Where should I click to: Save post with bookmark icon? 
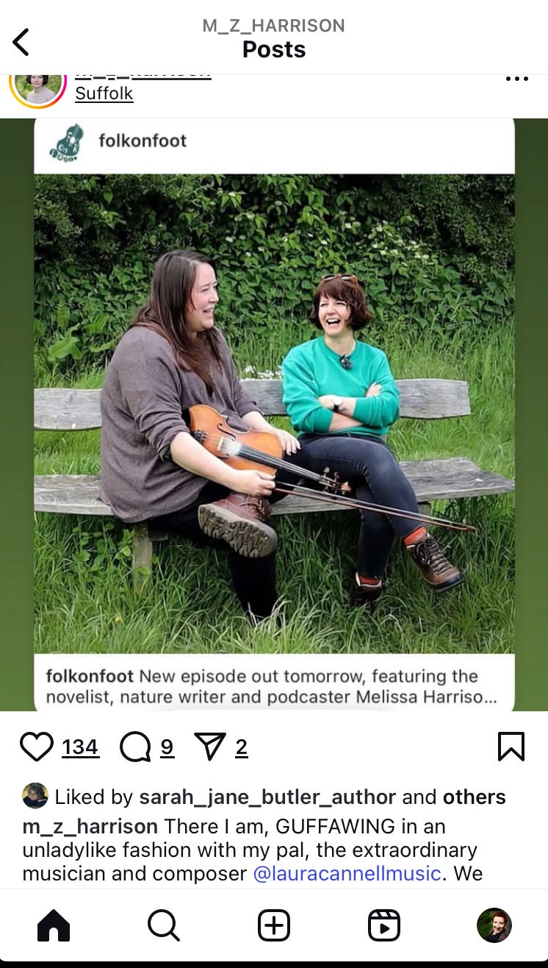click(x=511, y=747)
